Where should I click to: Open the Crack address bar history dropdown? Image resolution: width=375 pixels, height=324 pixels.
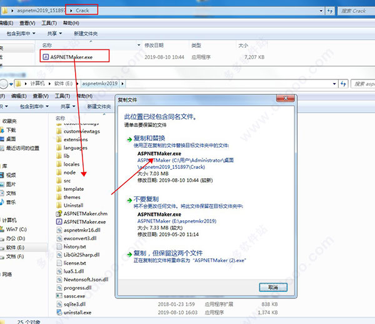[x=321, y=11]
